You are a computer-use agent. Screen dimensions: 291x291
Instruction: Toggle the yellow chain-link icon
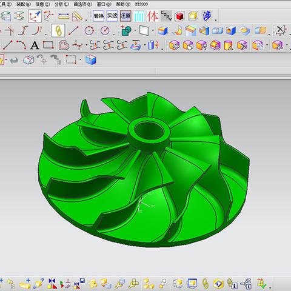(x=58, y=30)
